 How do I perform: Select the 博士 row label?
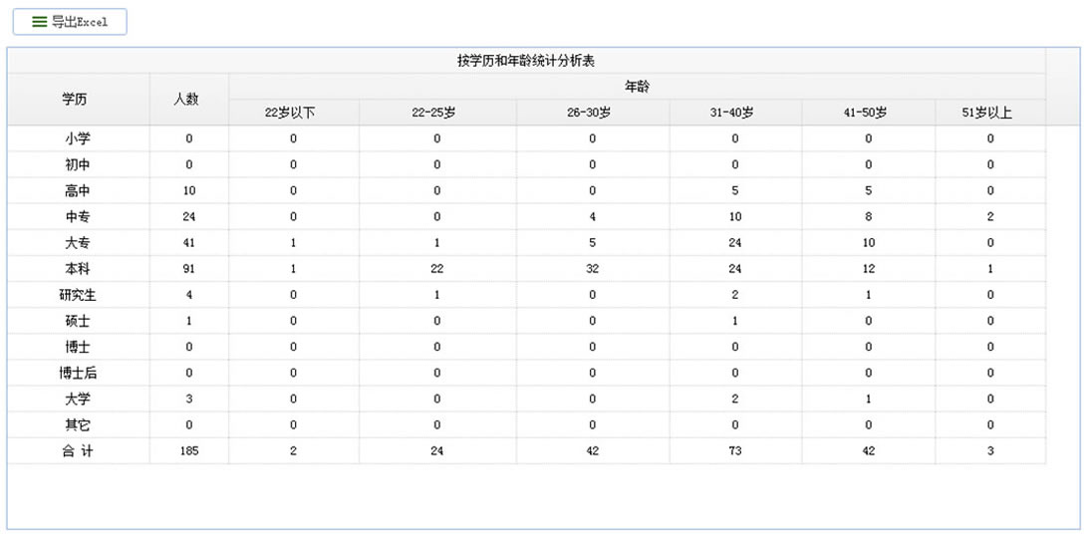click(x=78, y=347)
